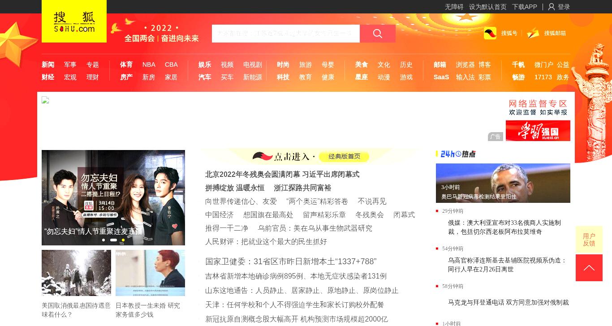Open the 体育 channel

point(126,64)
